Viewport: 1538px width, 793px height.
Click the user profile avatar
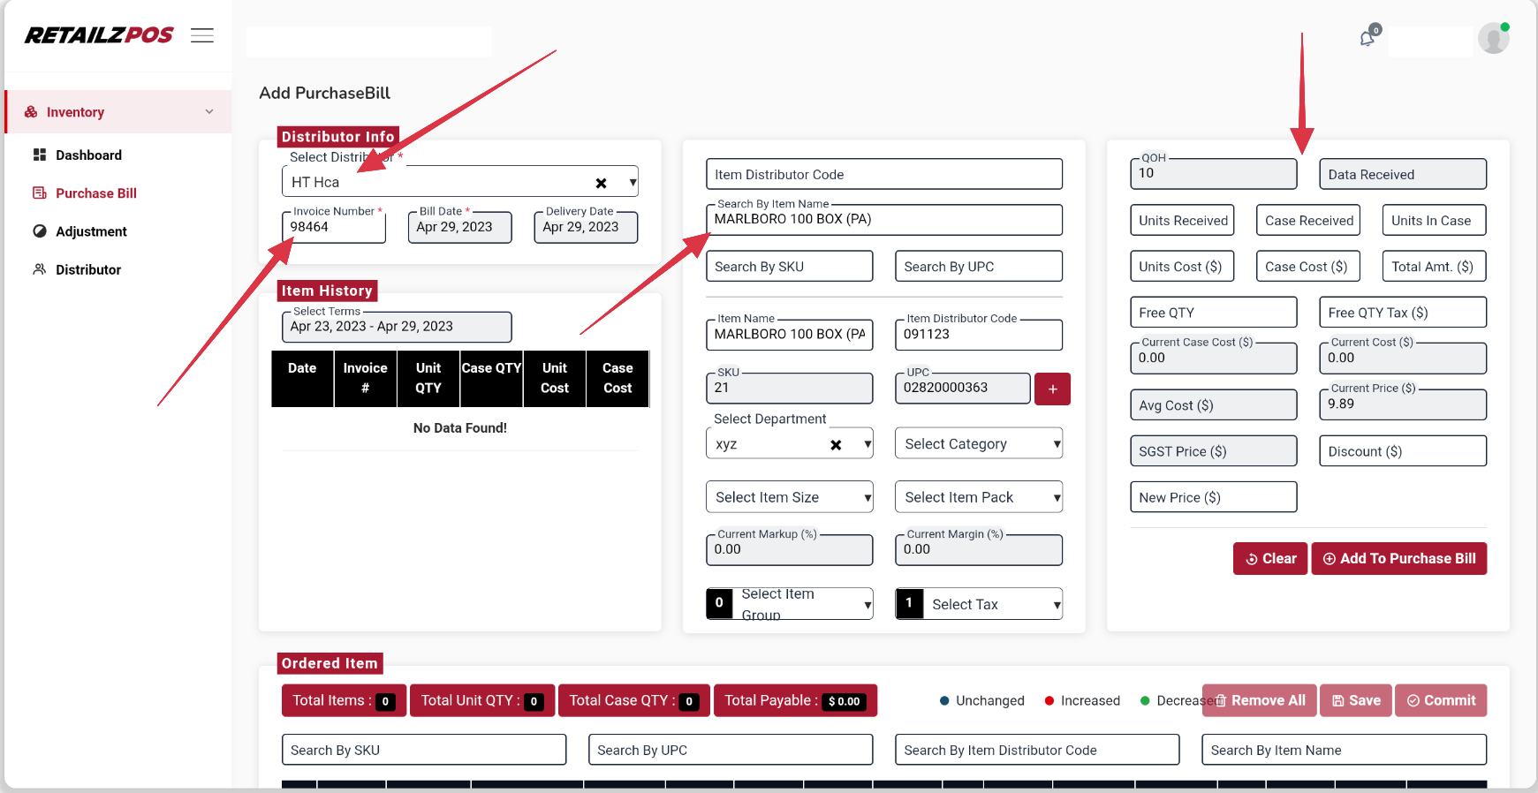(1493, 39)
